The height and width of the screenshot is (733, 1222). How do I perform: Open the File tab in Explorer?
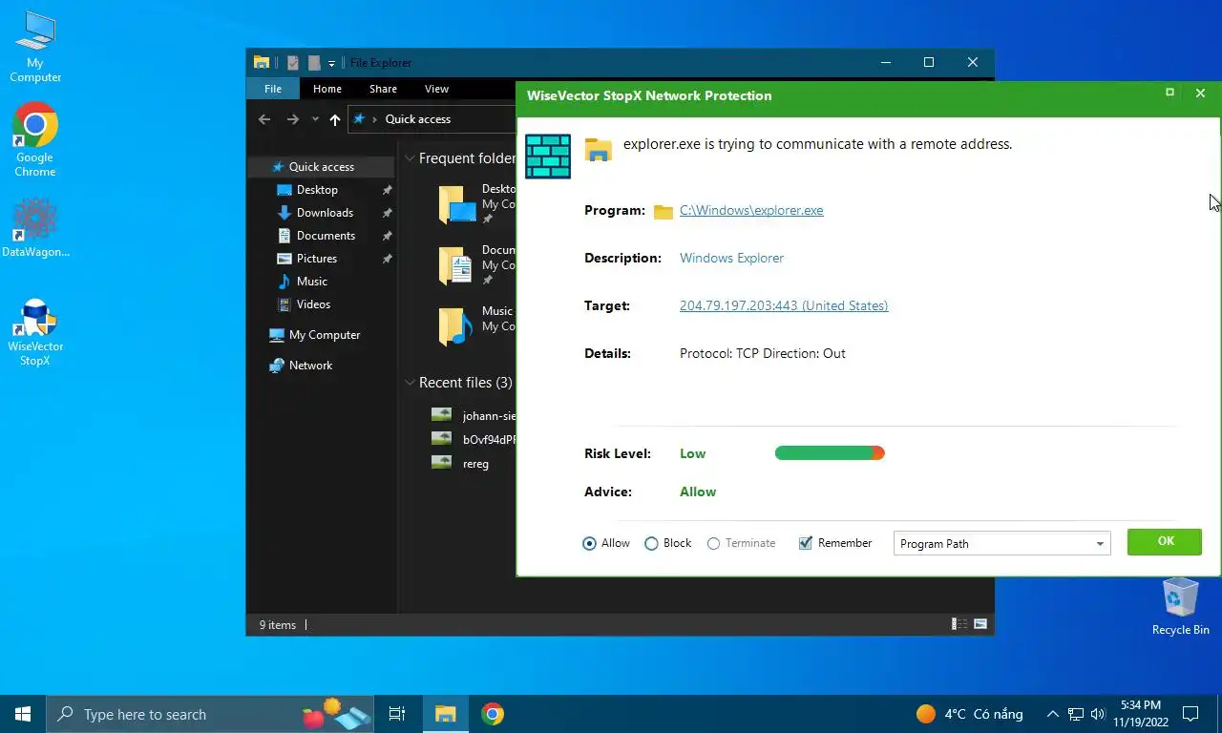pyautogui.click(x=273, y=89)
